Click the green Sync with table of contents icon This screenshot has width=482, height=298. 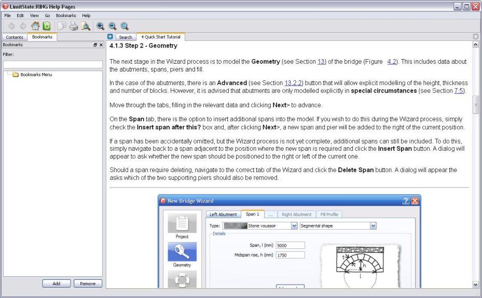[x=46, y=26]
